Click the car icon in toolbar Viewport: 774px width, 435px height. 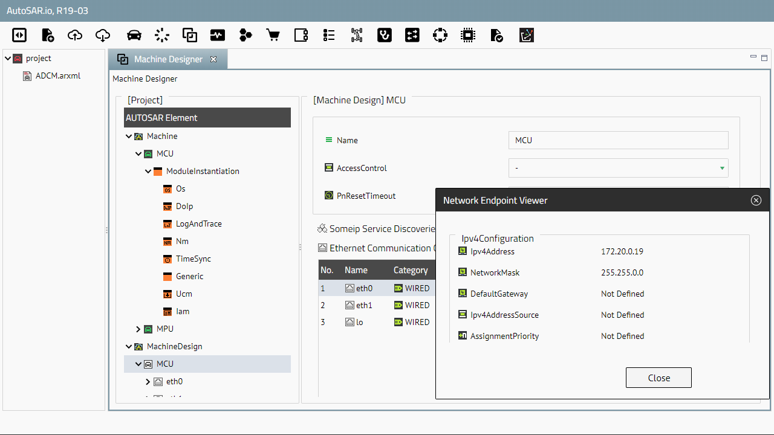click(x=134, y=35)
